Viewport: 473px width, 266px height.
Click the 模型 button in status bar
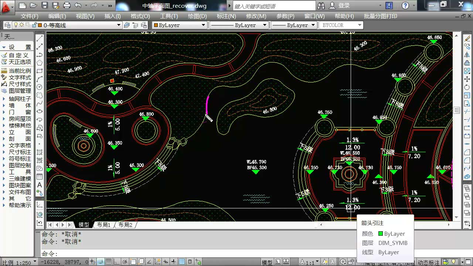click(x=267, y=263)
